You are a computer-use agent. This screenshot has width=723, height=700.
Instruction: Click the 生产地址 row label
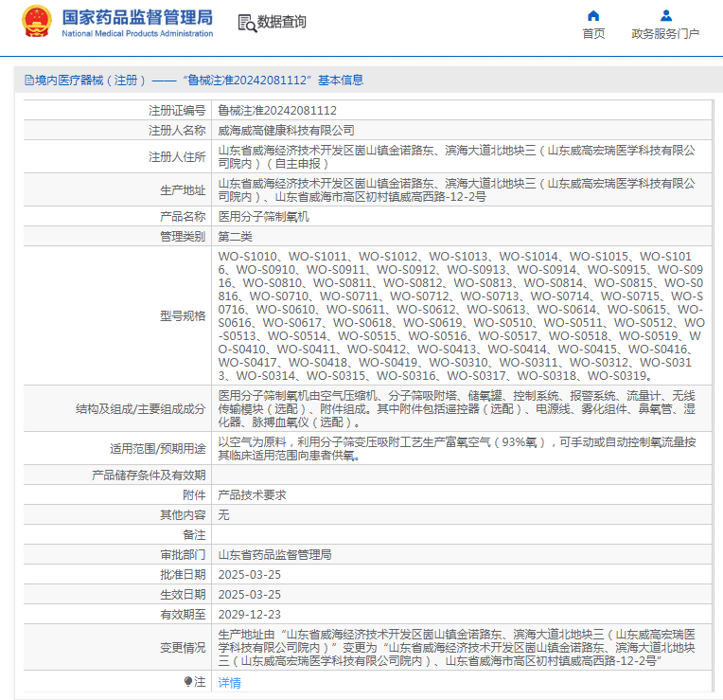[x=183, y=190]
